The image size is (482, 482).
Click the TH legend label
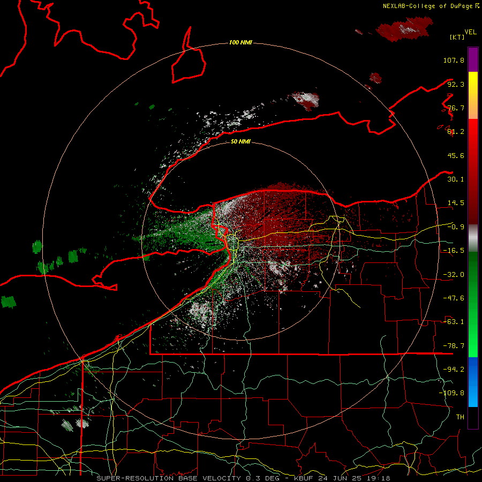[460, 417]
